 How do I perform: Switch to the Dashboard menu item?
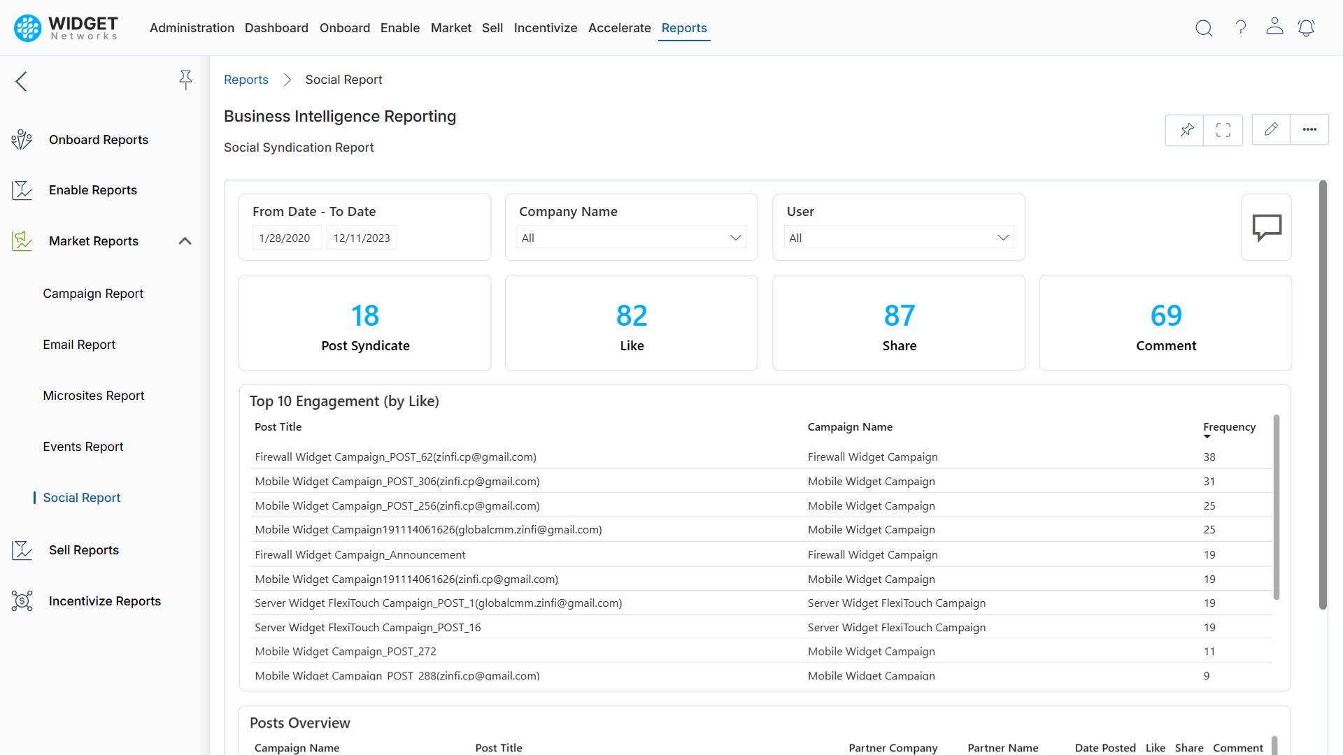[276, 28]
